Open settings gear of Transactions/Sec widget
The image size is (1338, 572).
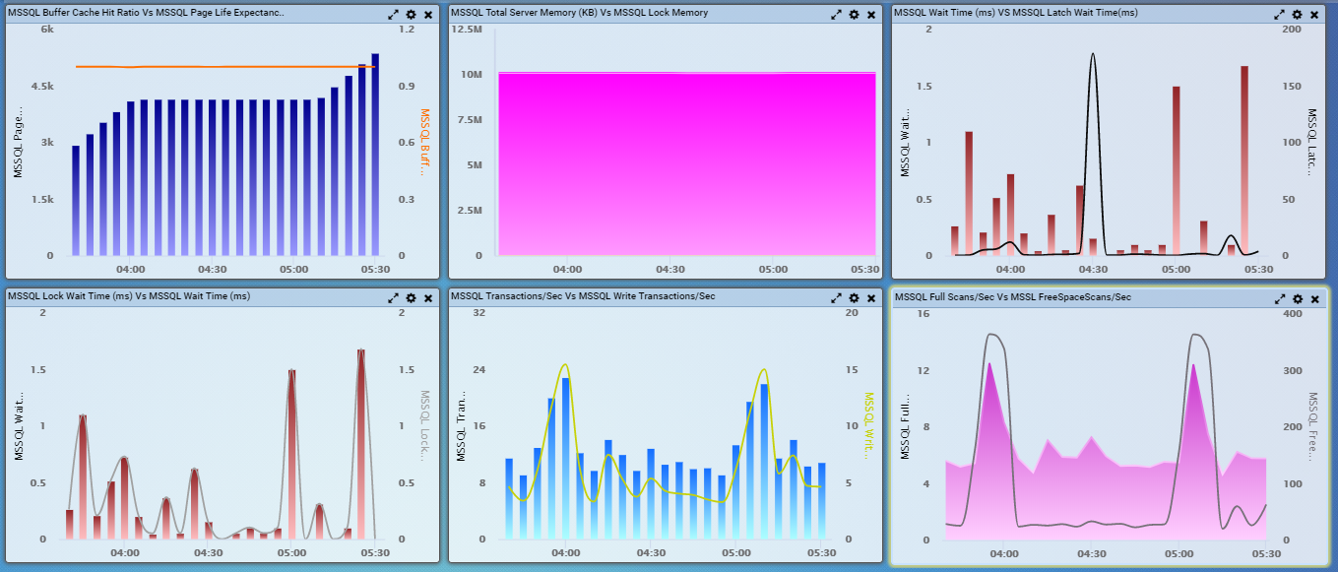(854, 298)
